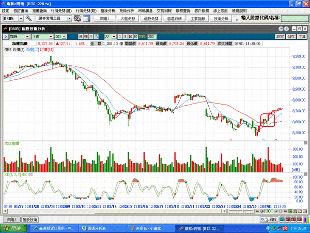Image resolution: width=310 pixels, height=233 pixels.
Task: Open the 0605 code dropdown
Action: pyautogui.click(x=21, y=19)
